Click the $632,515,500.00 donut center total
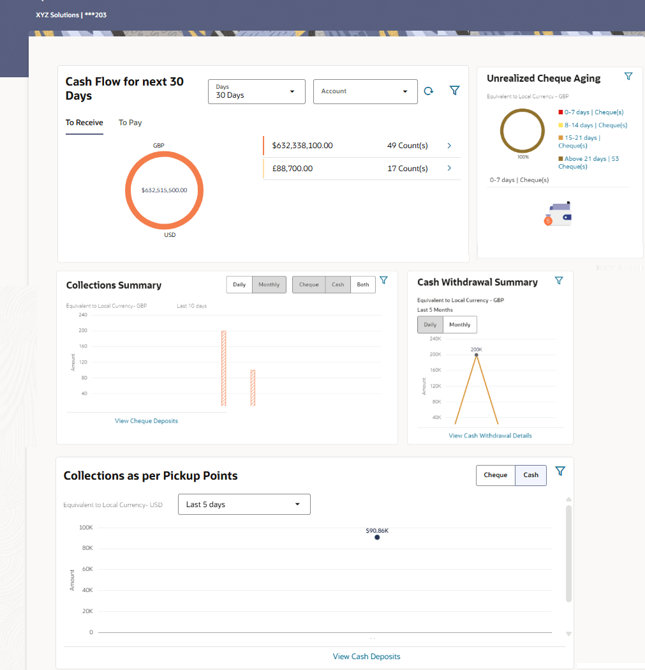Screen dimensions: 645x670 [165, 190]
